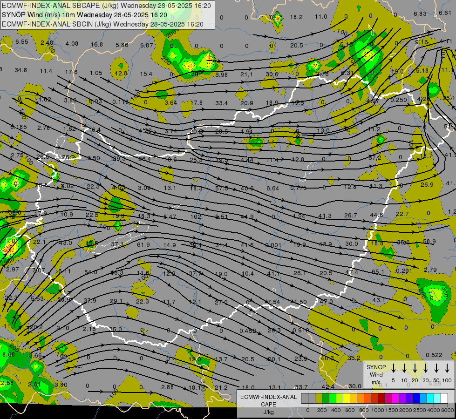Select the 35.0 grid value
Image resolution: width=456 pixels, height=419 pixels.
(x=116, y=329)
